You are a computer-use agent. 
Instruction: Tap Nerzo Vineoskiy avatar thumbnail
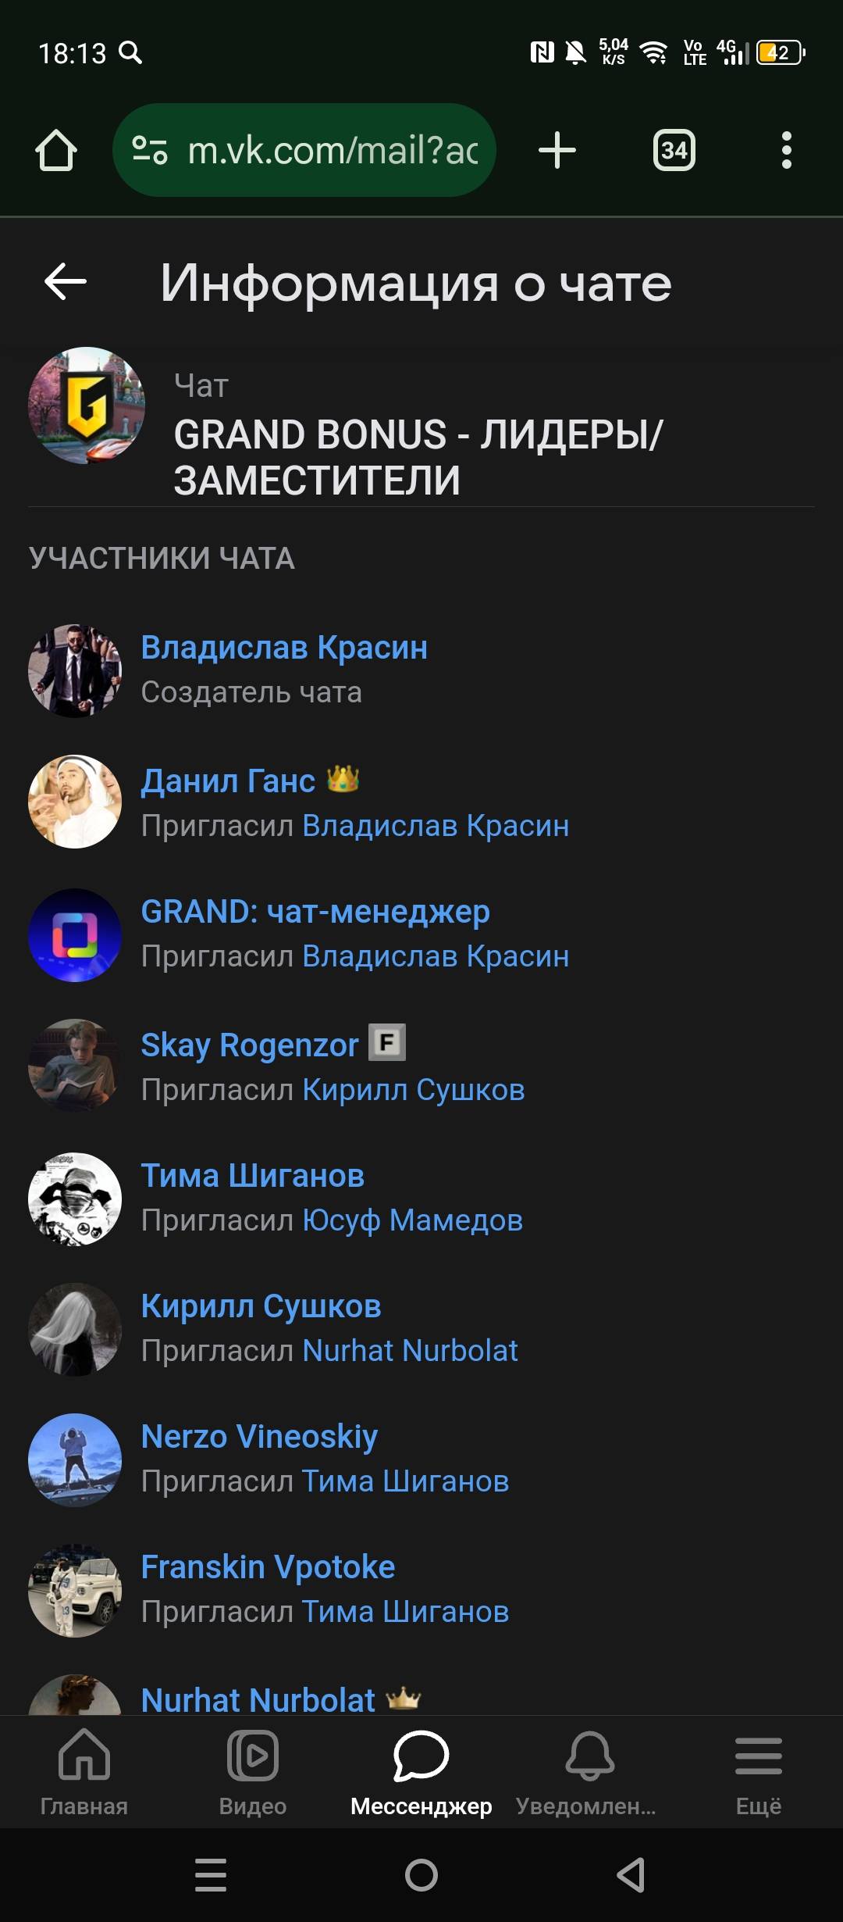[x=75, y=1460]
